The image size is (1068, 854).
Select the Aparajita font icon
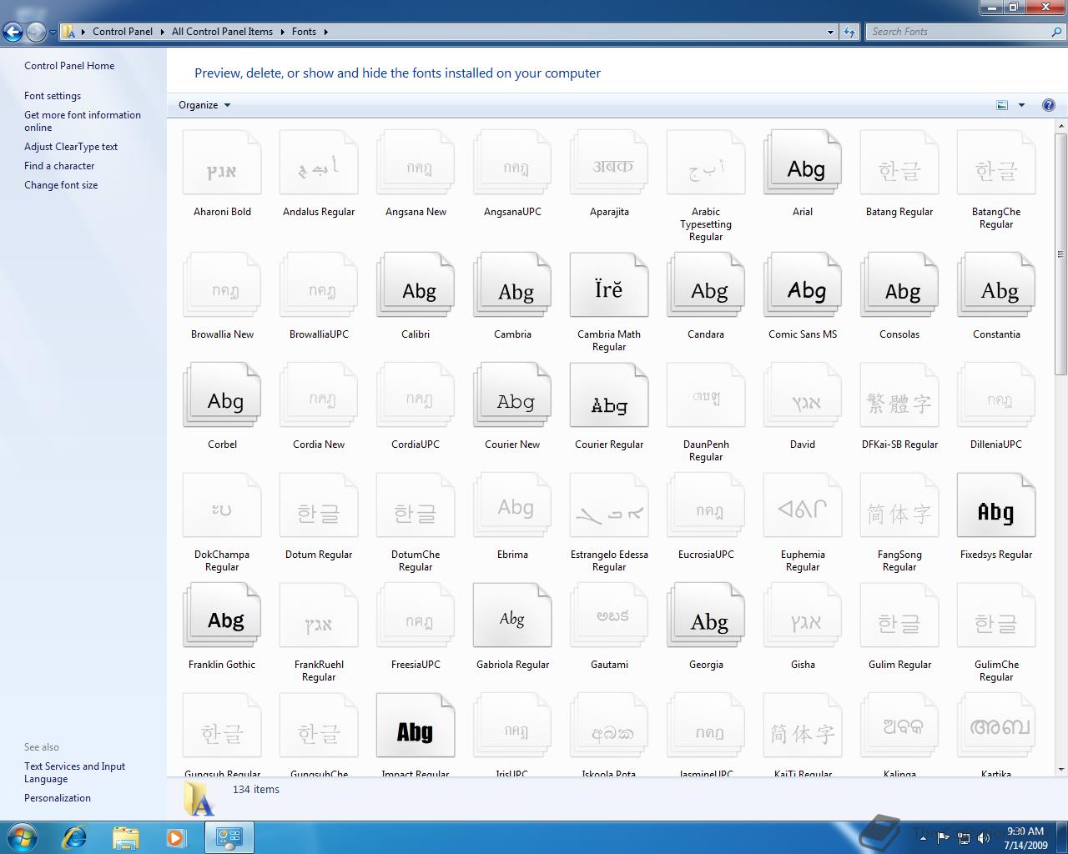pyautogui.click(x=609, y=163)
